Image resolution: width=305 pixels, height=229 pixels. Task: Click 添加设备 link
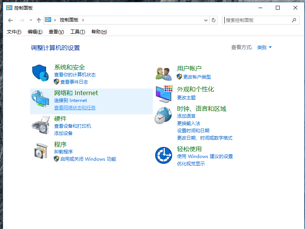point(63,133)
